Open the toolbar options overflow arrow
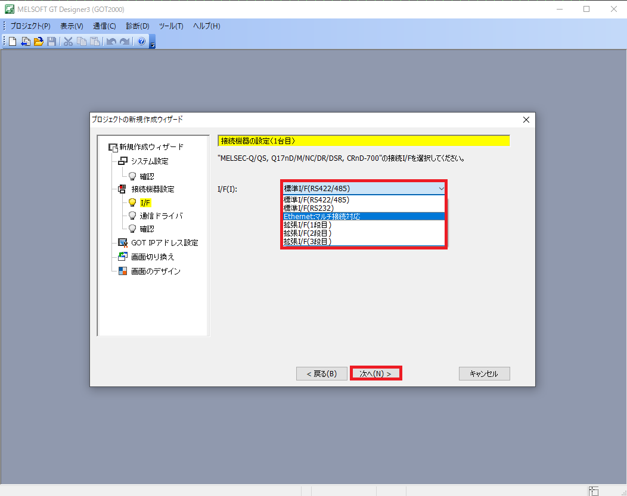627x496 pixels. pyautogui.click(x=153, y=42)
